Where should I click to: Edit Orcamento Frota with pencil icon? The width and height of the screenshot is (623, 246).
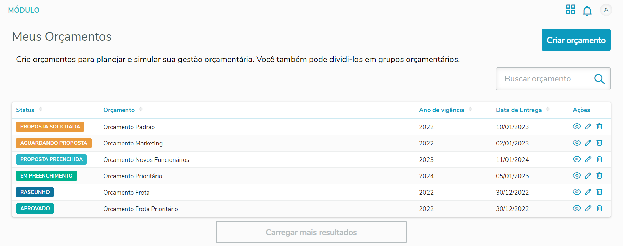pyautogui.click(x=588, y=192)
